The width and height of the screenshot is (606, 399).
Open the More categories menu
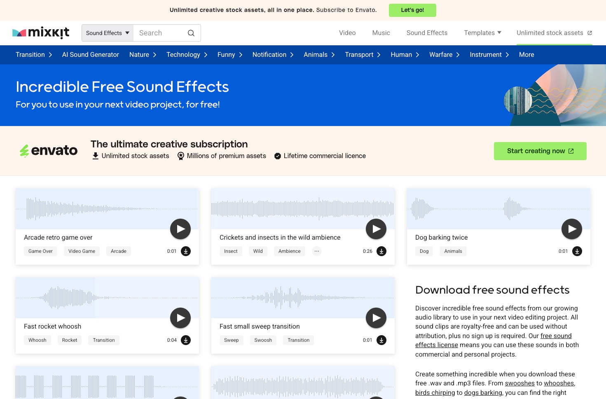pos(526,55)
